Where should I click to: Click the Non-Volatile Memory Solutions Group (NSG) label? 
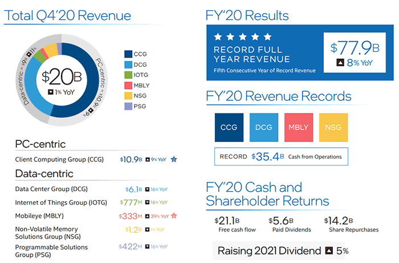[x=48, y=233]
